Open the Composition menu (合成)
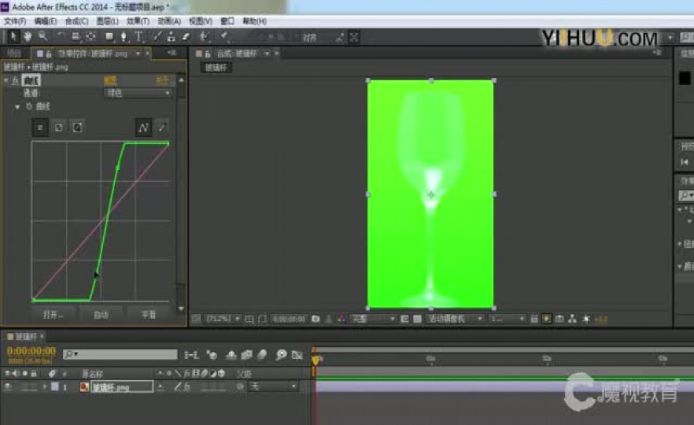The width and height of the screenshot is (694, 425). pyautogui.click(x=76, y=21)
